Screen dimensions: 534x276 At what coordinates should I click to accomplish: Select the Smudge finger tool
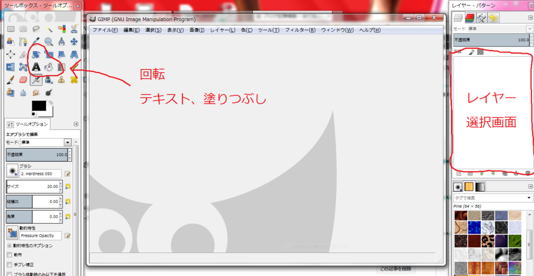(x=36, y=92)
